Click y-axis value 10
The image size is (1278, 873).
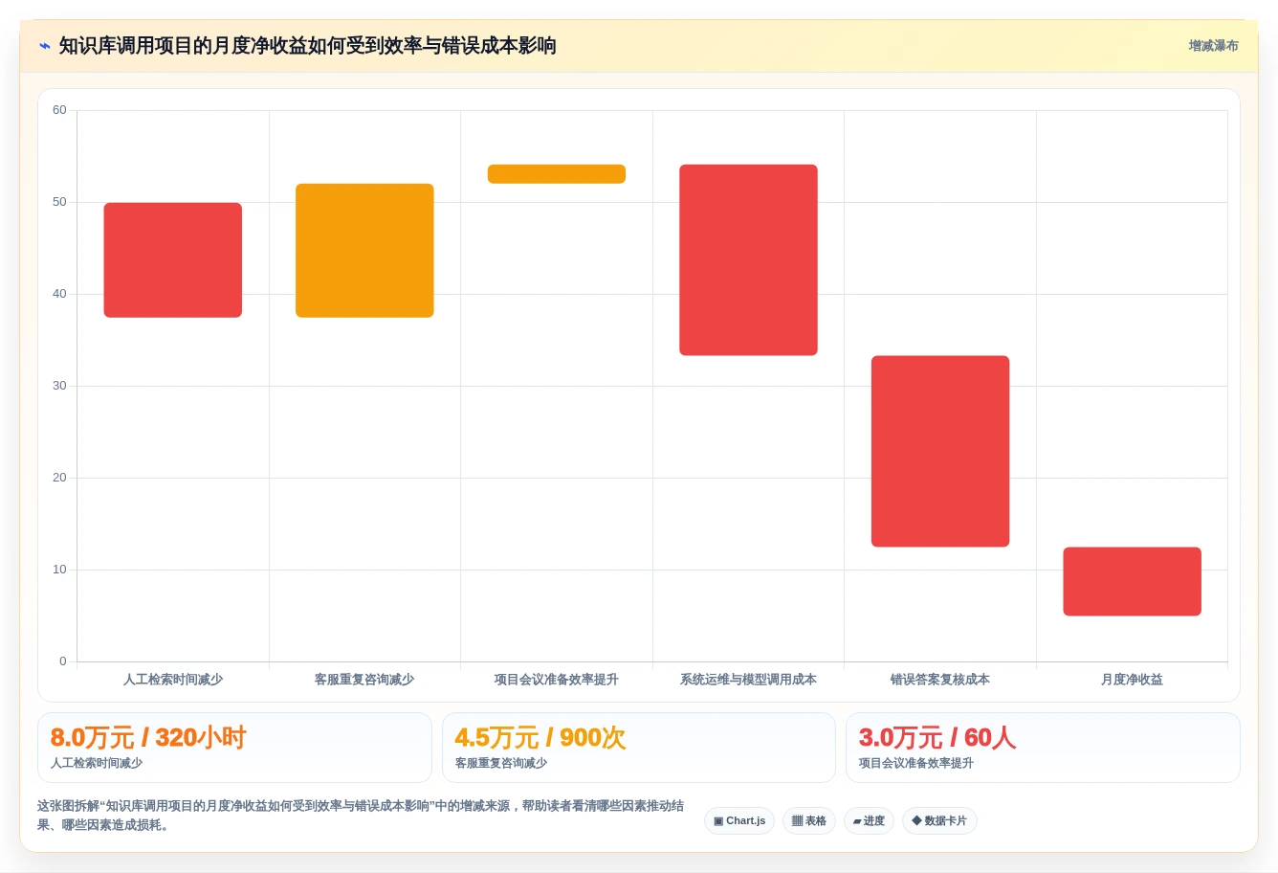pos(59,570)
